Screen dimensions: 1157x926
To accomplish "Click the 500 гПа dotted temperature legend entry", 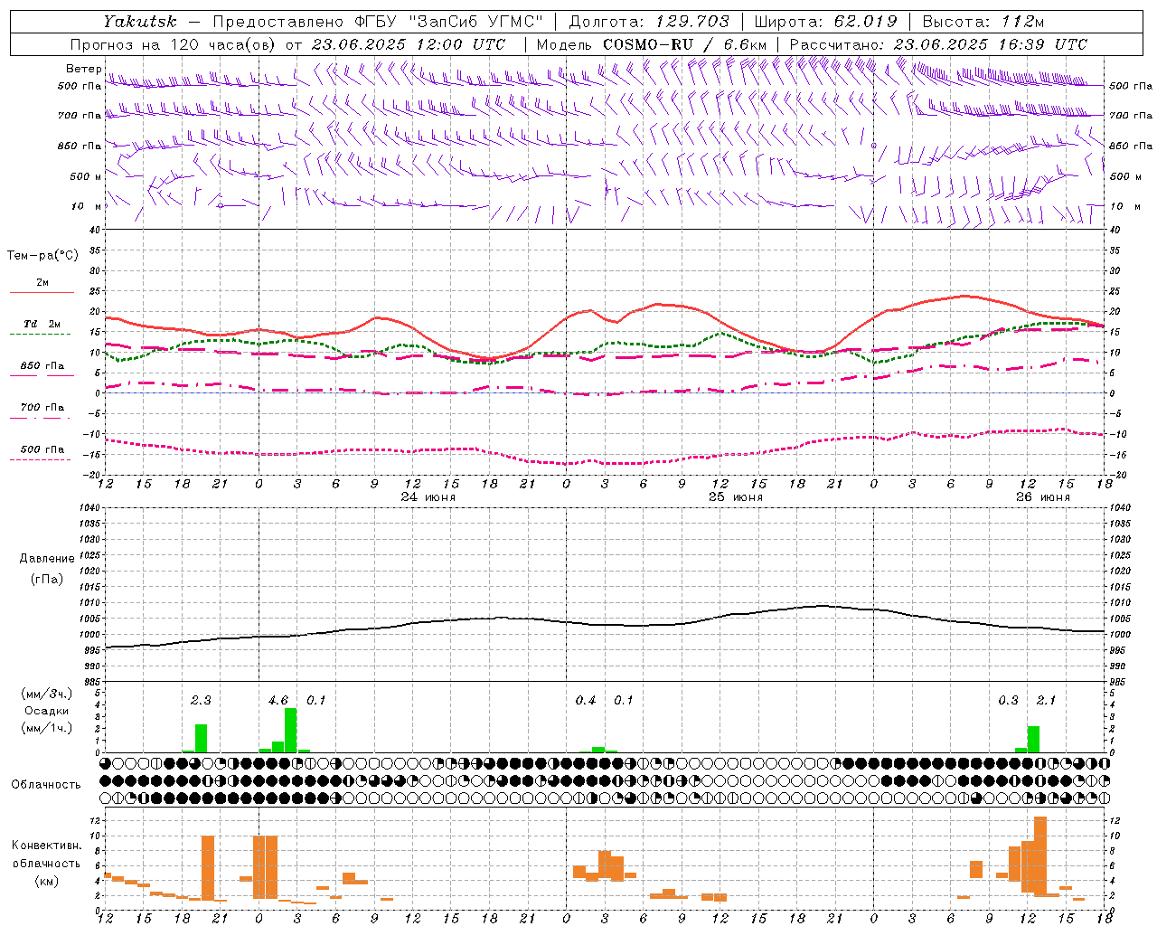I will click(x=42, y=449).
